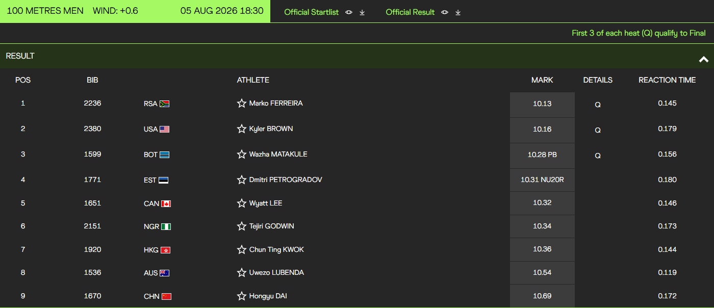Select athlete name Hongyu DAI
714x308 pixels.
click(x=268, y=296)
